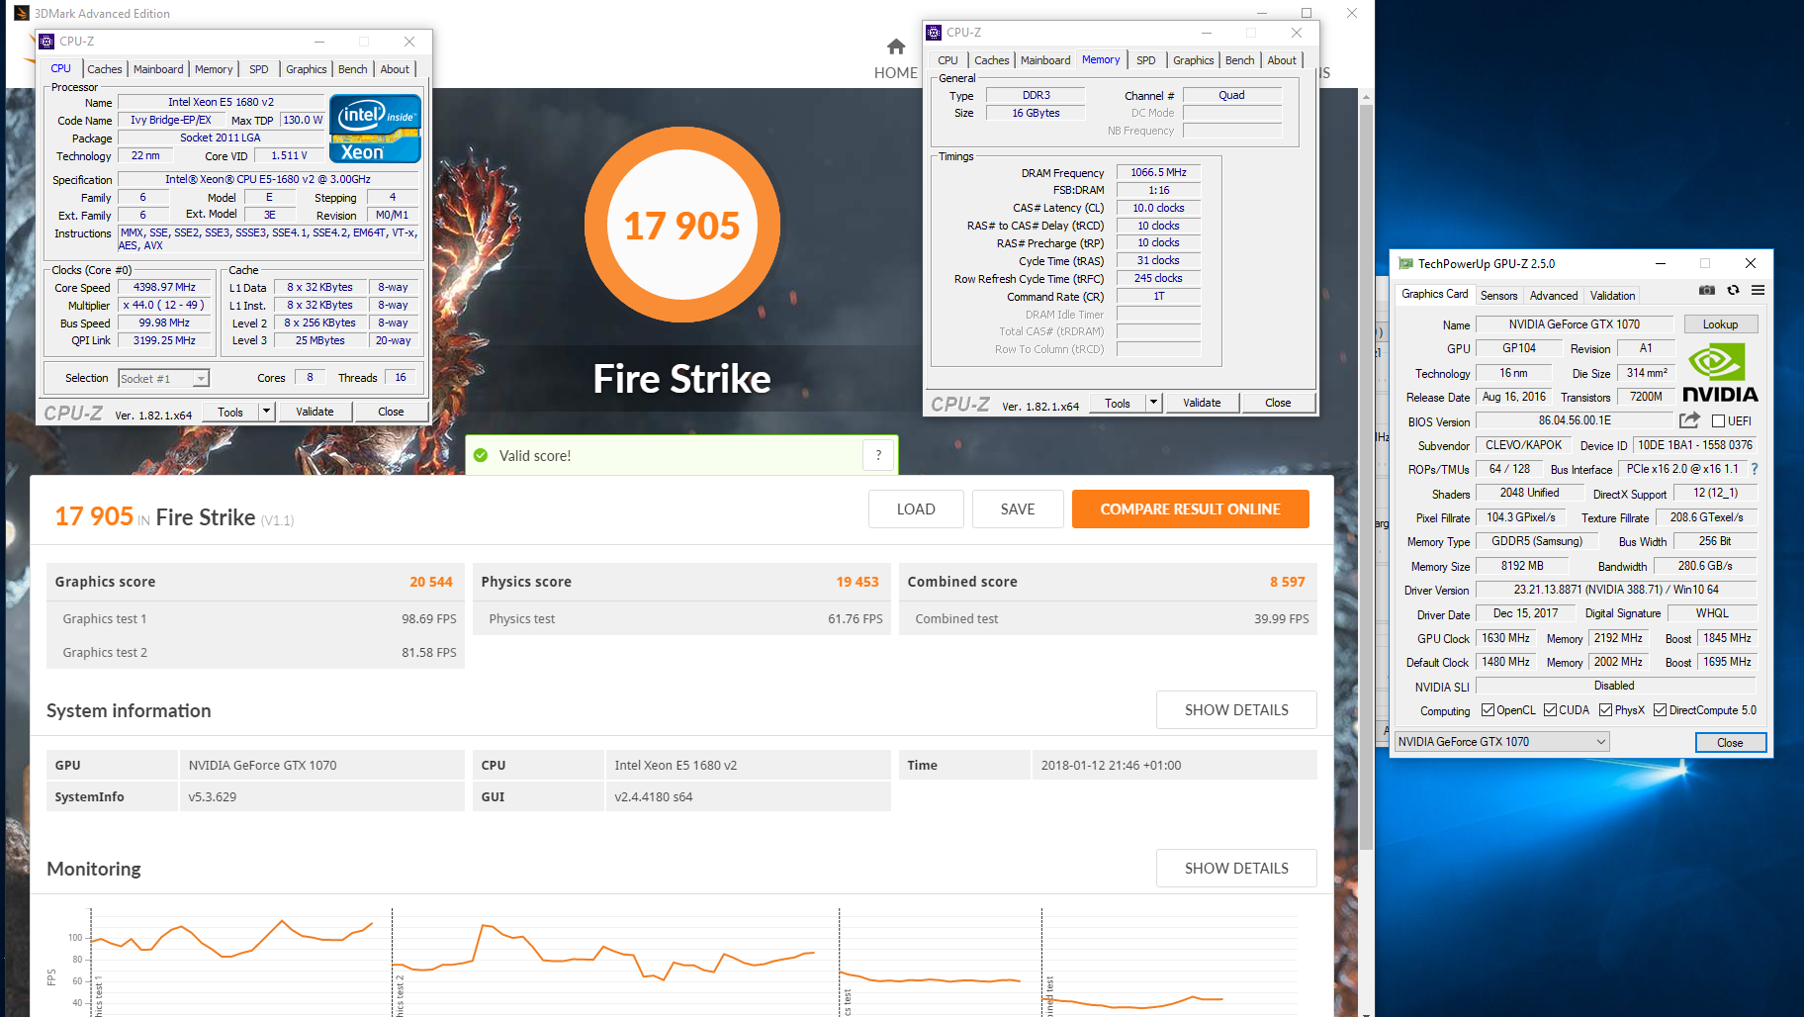Click the Bus Interface question mark

1755,469
